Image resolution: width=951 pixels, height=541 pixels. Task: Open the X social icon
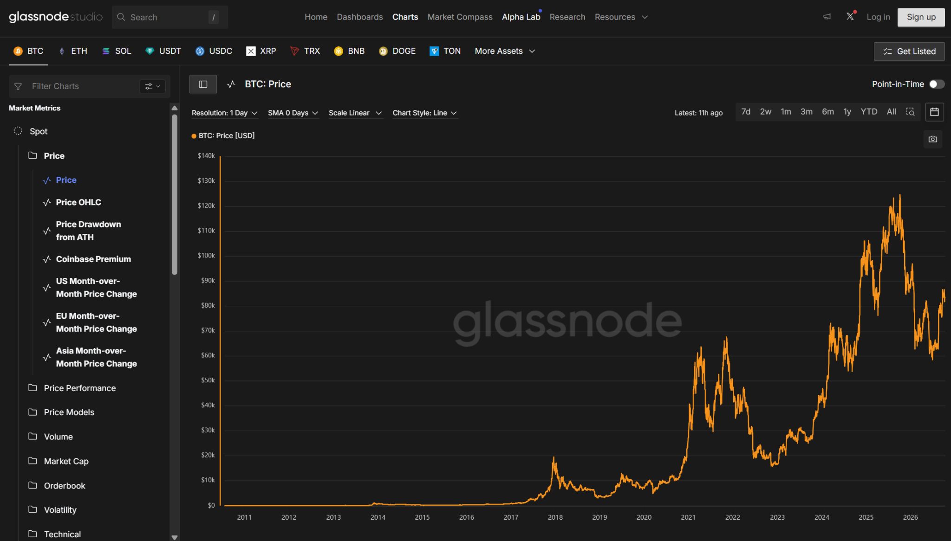[x=850, y=17]
